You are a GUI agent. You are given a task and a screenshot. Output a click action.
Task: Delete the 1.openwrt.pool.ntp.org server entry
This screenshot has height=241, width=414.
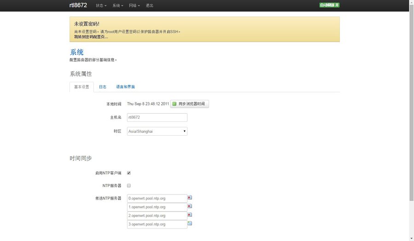pyautogui.click(x=190, y=206)
